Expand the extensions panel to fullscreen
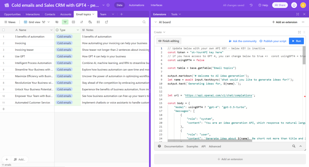 pyautogui.click(x=298, y=14)
